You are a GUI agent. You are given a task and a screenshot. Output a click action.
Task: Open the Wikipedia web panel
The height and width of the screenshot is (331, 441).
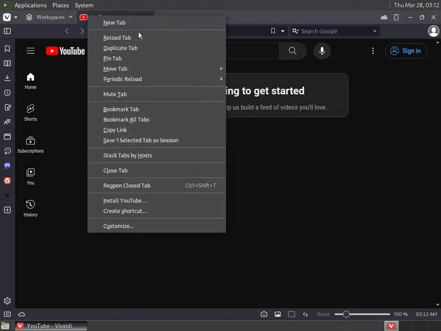7,195
